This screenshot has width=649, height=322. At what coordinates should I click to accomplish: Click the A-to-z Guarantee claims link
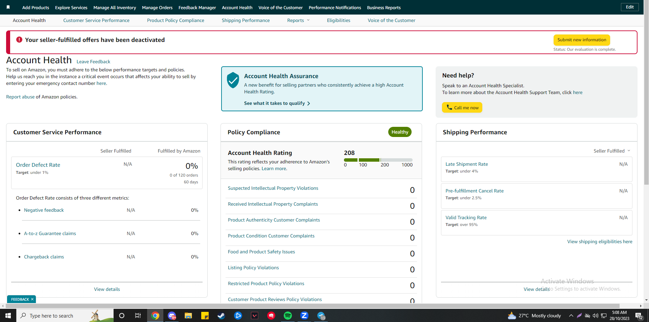[x=50, y=233]
